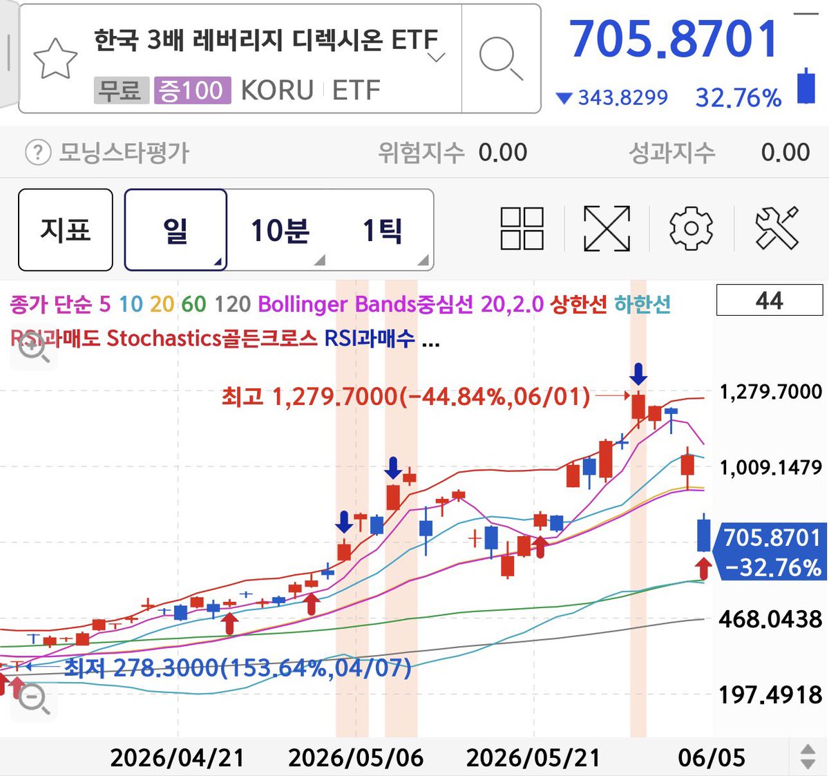Viewport: 829px width, 776px height.
Task: Open the 10분 minute interval dropdown corner
Action: click(320, 261)
